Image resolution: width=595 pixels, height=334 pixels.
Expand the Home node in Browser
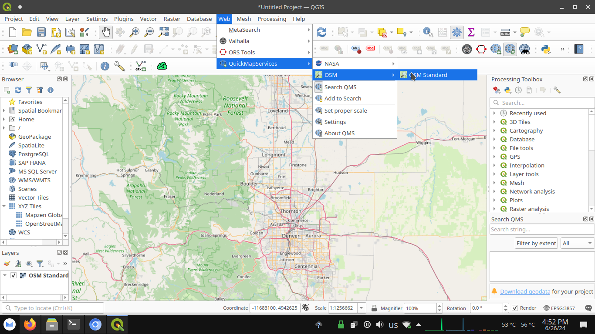point(4,119)
